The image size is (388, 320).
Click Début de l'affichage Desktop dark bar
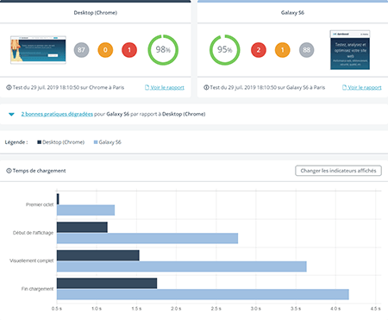82,227
